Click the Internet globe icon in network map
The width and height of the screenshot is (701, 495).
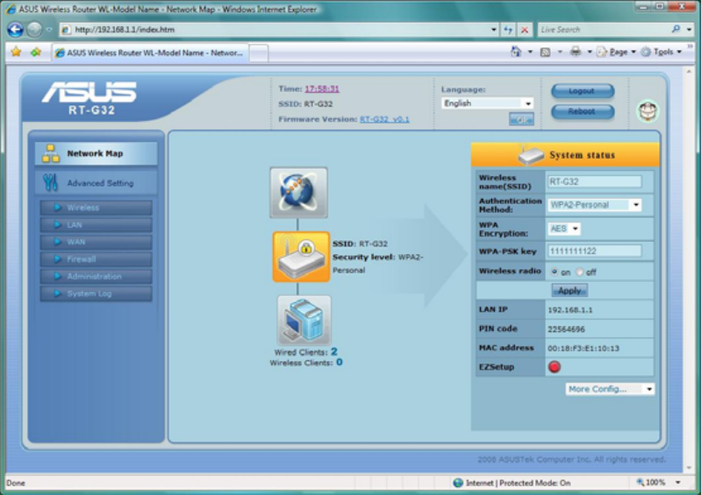tap(298, 193)
